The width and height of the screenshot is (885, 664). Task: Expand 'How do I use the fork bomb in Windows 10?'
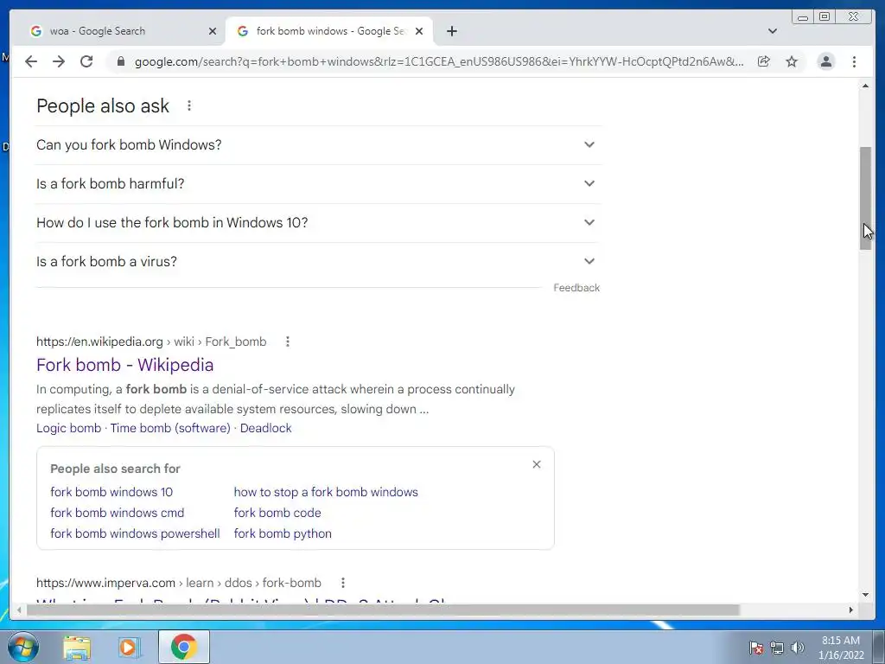[x=318, y=223]
